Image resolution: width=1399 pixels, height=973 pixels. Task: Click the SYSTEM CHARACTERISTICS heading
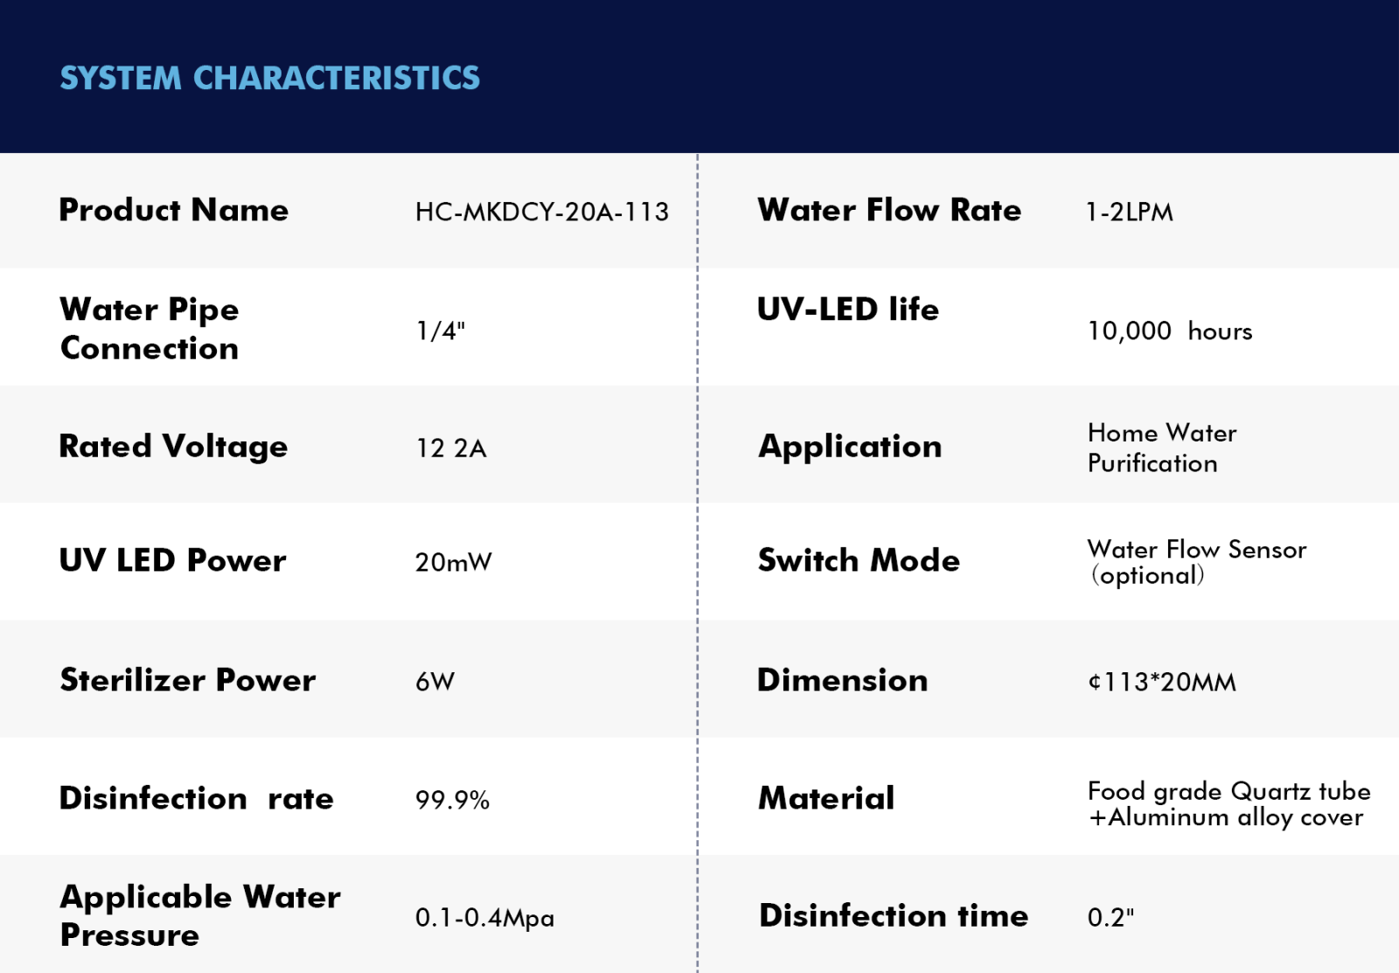click(269, 78)
